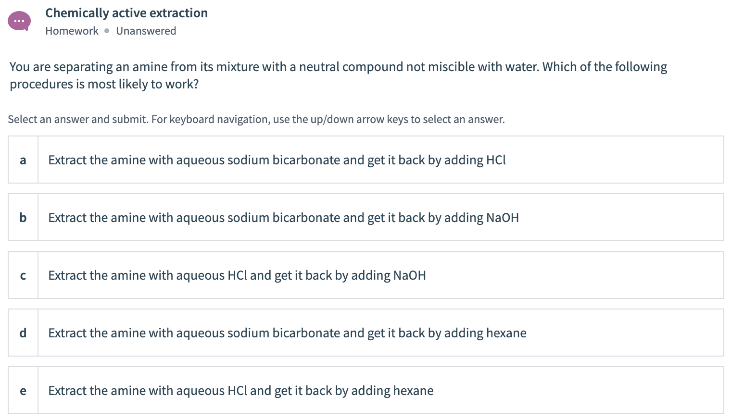Click the Unanswered status label
This screenshot has width=731, height=420.
tap(146, 31)
